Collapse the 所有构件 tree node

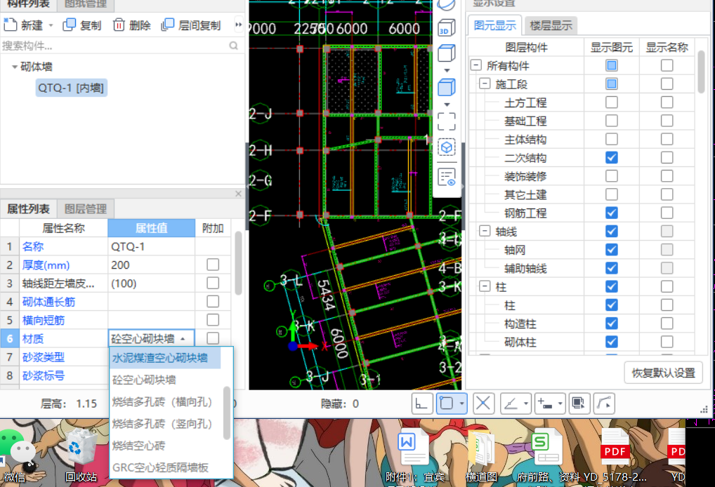476,65
